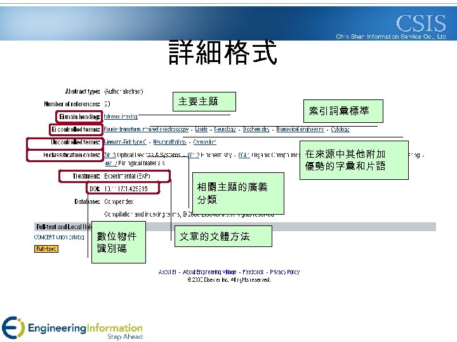This screenshot has width=457, height=342.
Task: Open classification code 801.2 link
Action: (194, 155)
